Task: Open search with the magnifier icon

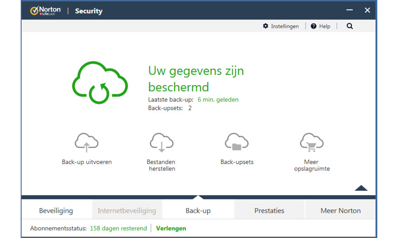Action: coord(350,26)
